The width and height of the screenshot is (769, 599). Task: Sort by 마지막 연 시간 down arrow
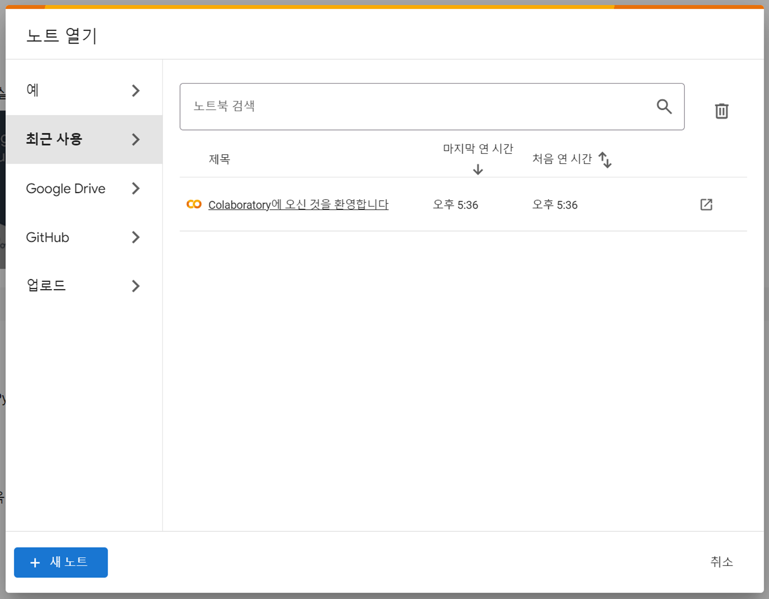pyautogui.click(x=478, y=169)
